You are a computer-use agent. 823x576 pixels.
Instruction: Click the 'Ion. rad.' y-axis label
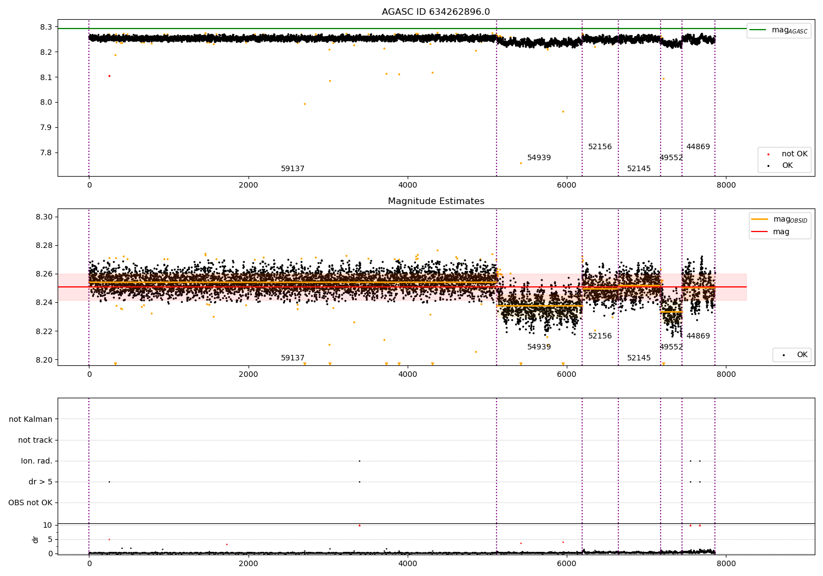[x=37, y=461]
